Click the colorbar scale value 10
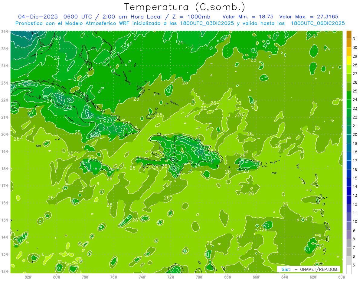Image resolution: width=363 pixels, height=281 pixels. tap(355, 222)
